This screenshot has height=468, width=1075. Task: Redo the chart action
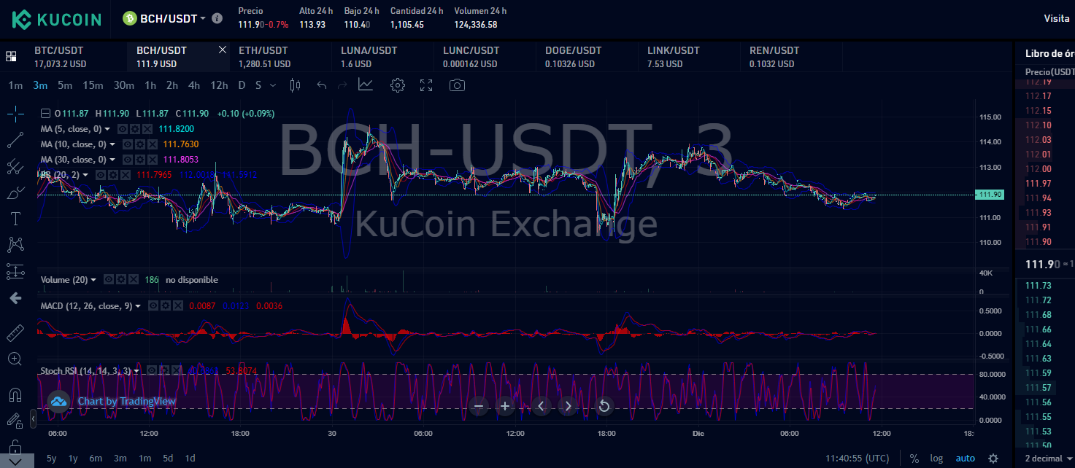[342, 85]
